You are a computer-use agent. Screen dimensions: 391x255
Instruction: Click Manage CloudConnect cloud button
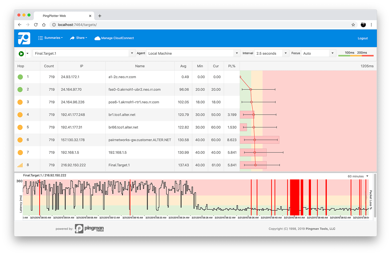click(x=114, y=38)
